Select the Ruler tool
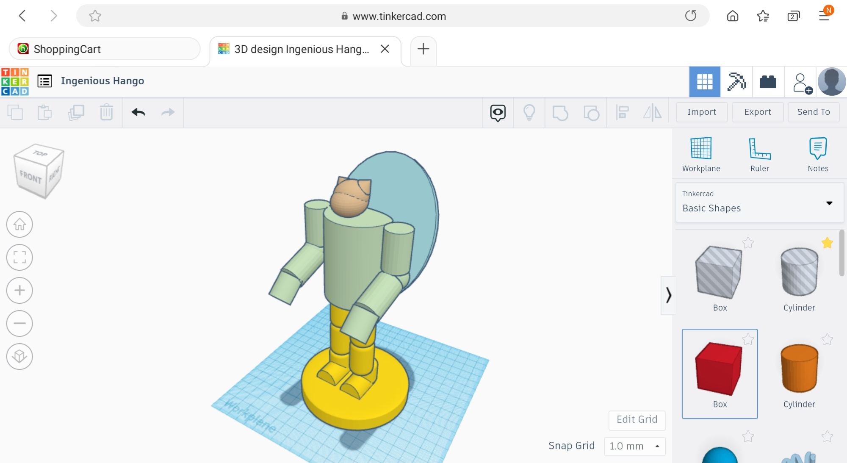The height and width of the screenshot is (463, 847). (x=759, y=149)
